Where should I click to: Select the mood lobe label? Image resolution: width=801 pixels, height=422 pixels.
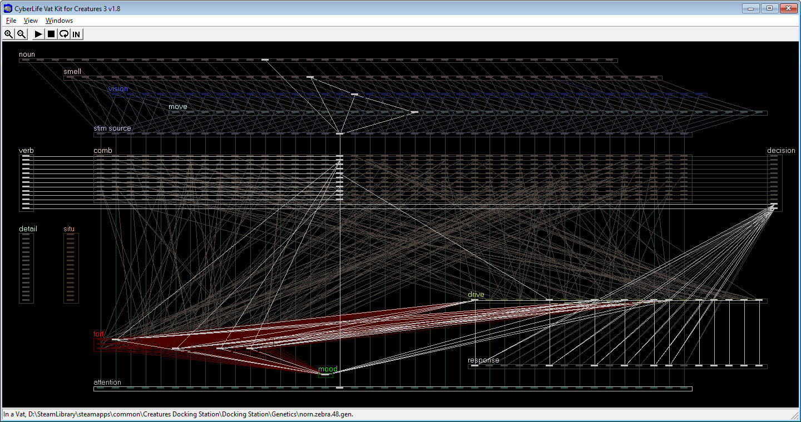pyautogui.click(x=328, y=369)
